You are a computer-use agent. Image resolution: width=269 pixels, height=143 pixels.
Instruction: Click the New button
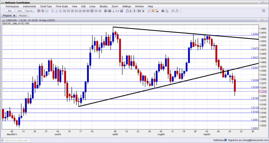coord(10,11)
